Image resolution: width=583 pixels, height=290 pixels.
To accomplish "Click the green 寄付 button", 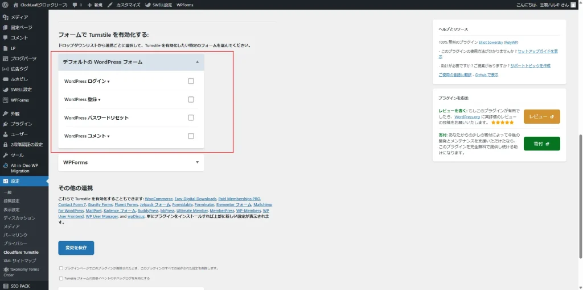I will click(x=541, y=144).
